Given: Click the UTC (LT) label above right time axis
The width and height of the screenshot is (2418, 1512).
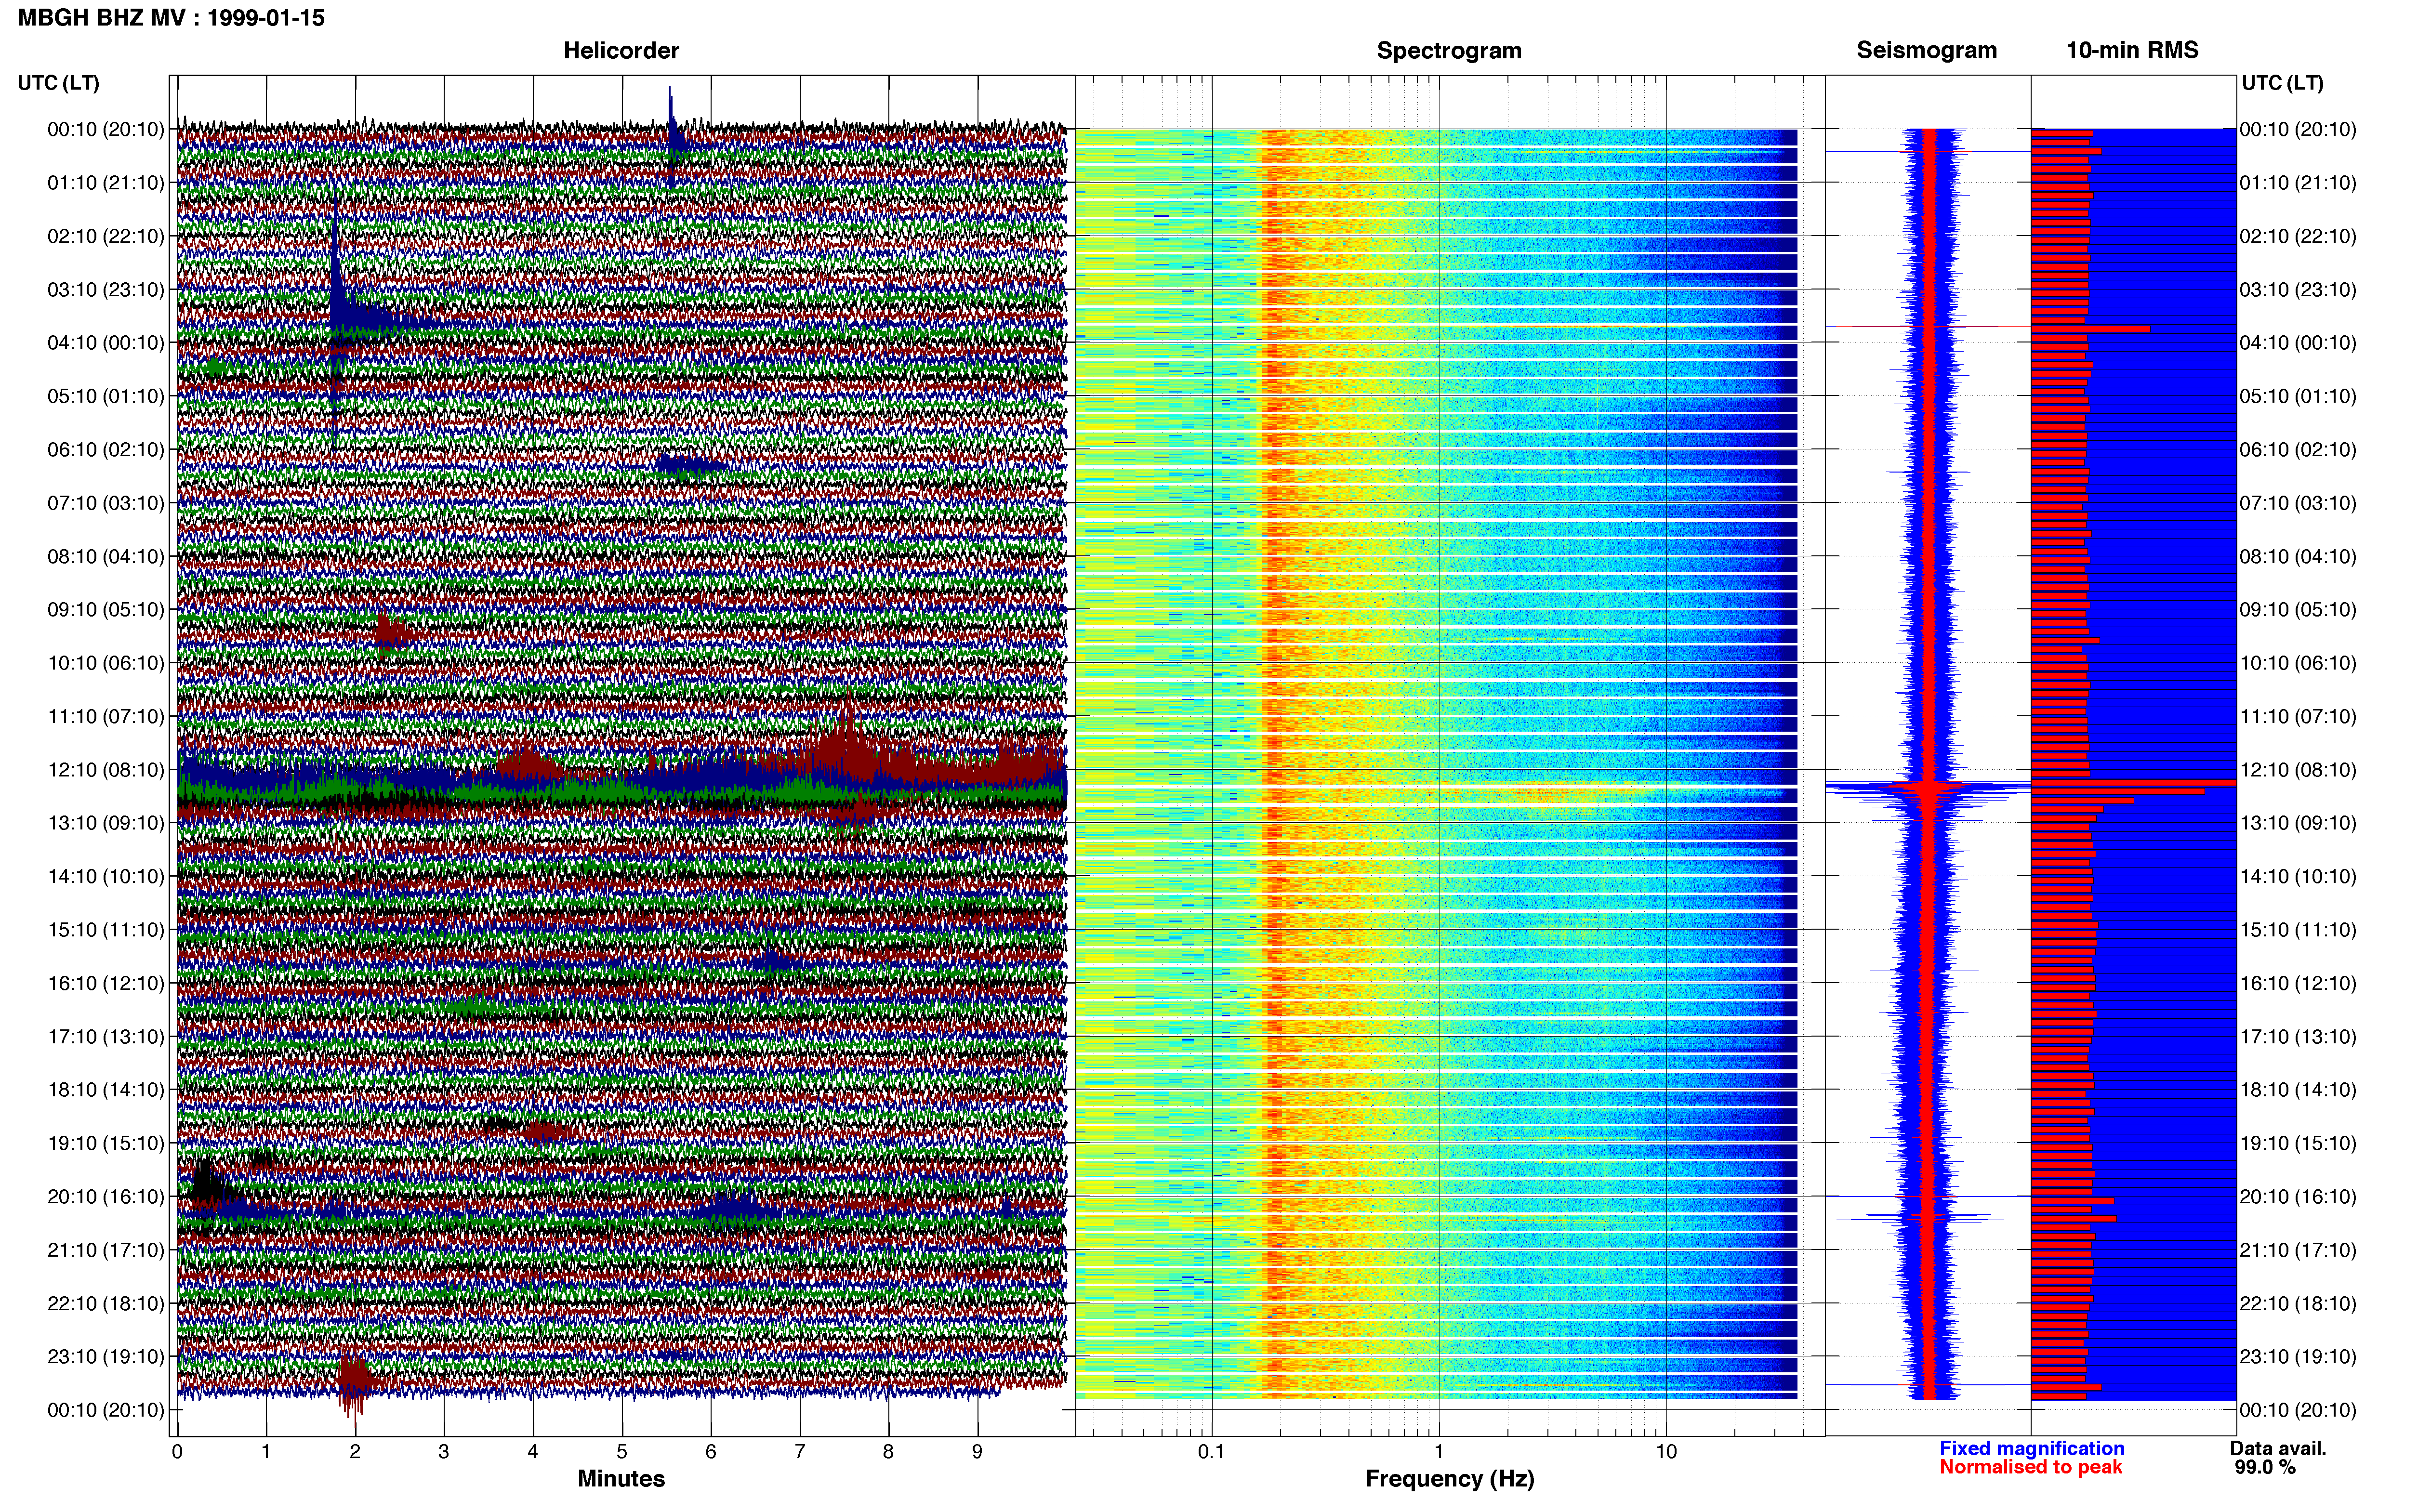Looking at the screenshot, I should (x=2282, y=83).
